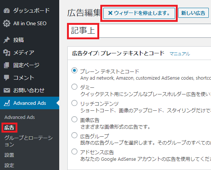Open 設定 submenu item
Viewport: 211px width, 170px height.
tap(9, 166)
